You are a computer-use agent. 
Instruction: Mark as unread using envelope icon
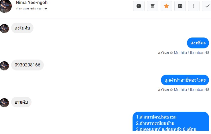point(180,6)
